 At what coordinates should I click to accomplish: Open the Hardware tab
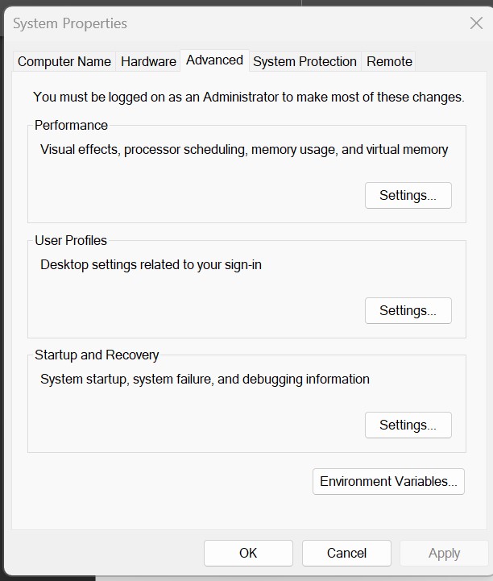(148, 61)
